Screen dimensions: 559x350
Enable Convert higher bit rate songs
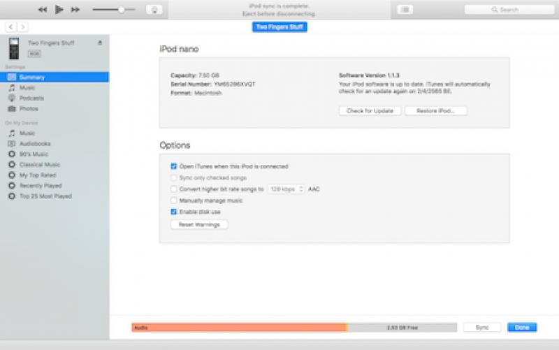click(173, 189)
